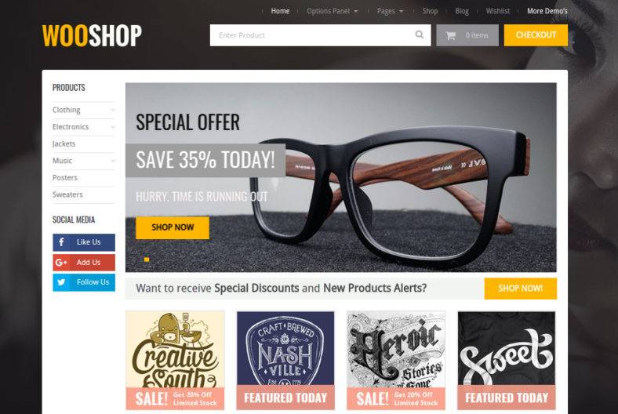Click the search magnifier icon

(420, 34)
